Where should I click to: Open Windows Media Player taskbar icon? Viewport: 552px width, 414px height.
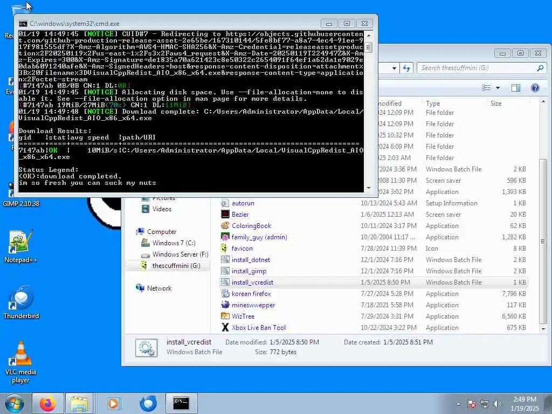point(113,403)
